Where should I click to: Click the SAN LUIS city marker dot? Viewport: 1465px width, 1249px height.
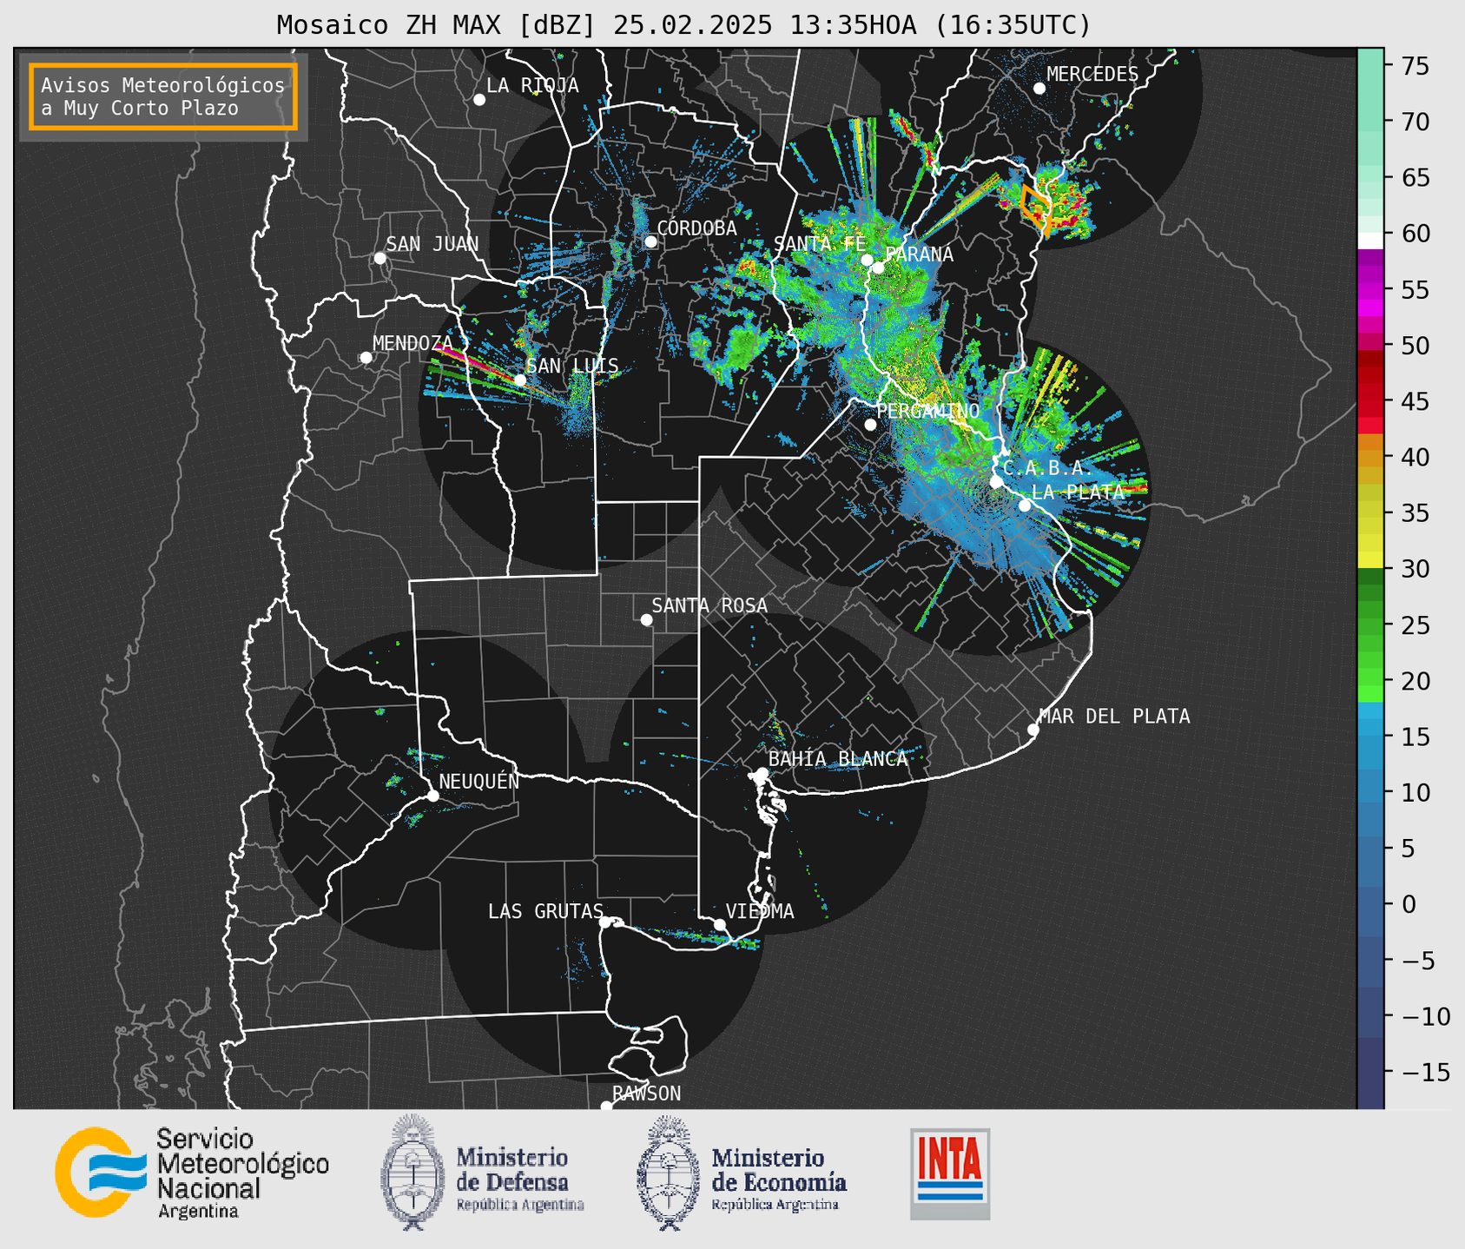[519, 380]
